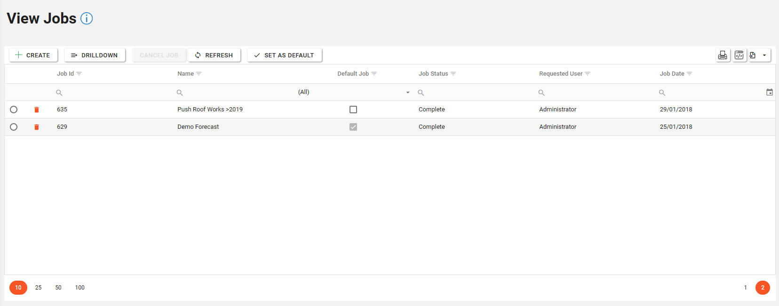Click the code view icon in toolbar

click(739, 55)
